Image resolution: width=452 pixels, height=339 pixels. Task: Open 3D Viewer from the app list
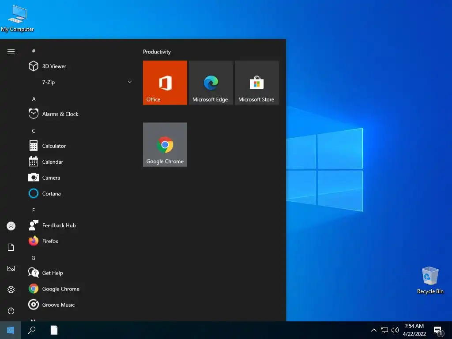tap(81, 66)
